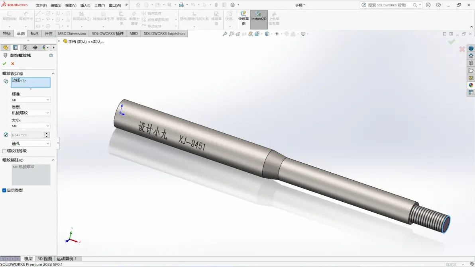Uncheck the show type (显示类型) checkbox
The image size is (475, 267).
[x=4, y=191]
